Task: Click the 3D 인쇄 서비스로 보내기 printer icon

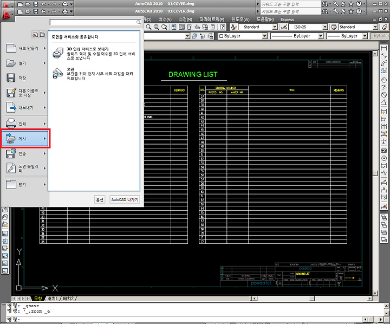Action: coord(58,53)
